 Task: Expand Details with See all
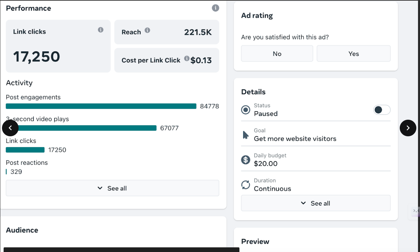[x=315, y=203]
